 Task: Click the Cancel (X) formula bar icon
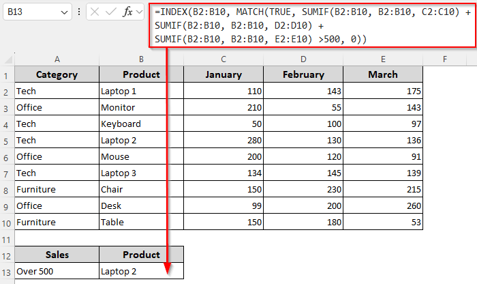pyautogui.click(x=95, y=12)
